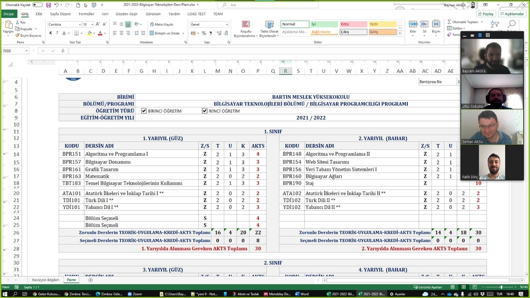This screenshot has height=298, width=530.
Task: Open the Name Box dropdown showing R68
Action: pyautogui.click(x=27, y=51)
